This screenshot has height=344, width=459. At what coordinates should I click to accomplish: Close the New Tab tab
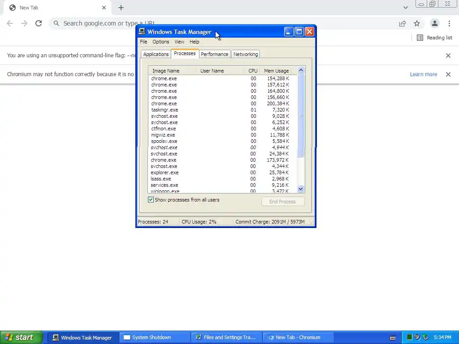(104, 8)
